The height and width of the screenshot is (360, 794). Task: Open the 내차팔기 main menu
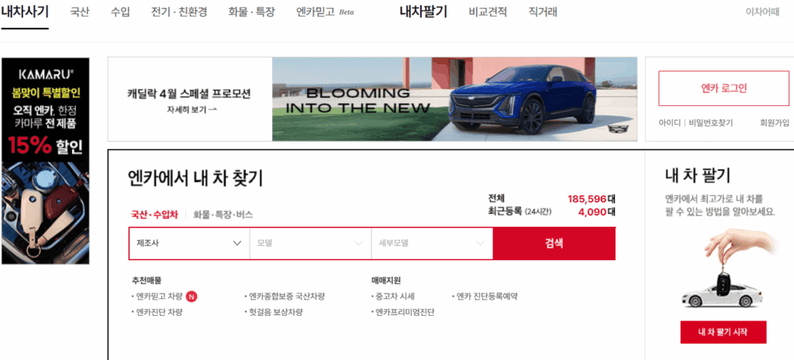423,12
